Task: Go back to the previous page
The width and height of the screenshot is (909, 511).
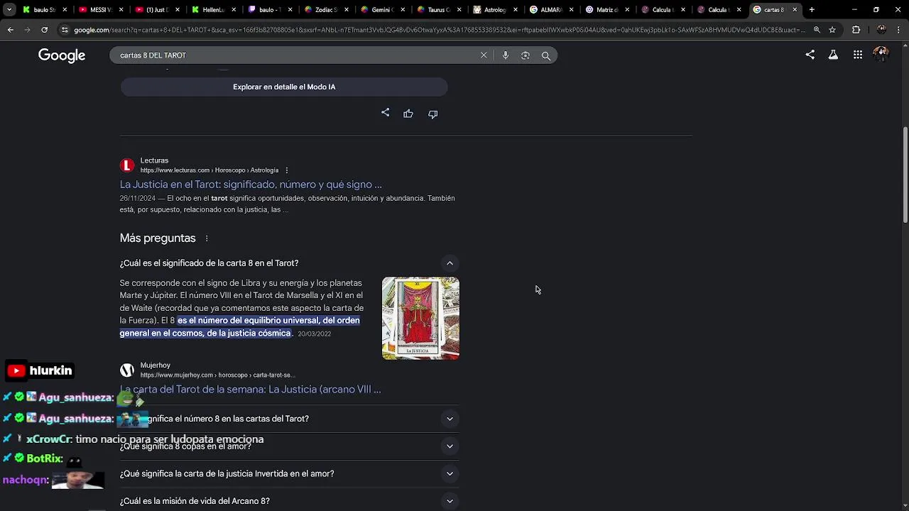Action: click(x=10, y=30)
